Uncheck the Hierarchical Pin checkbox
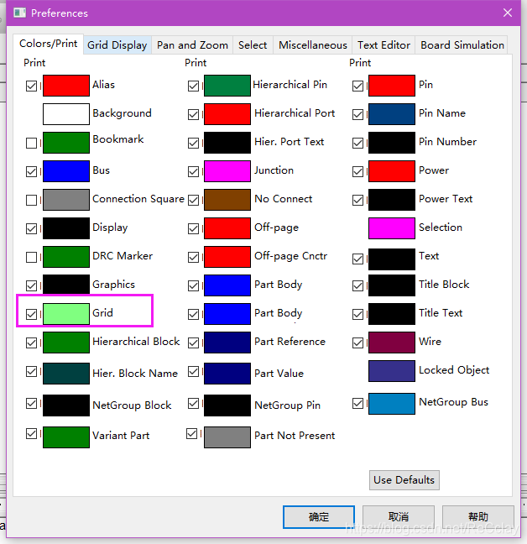527x544 pixels. point(194,86)
